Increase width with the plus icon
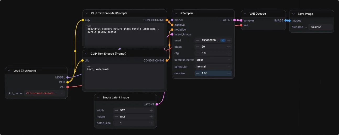Viewport: 339px width, 135px height. click(151, 110)
